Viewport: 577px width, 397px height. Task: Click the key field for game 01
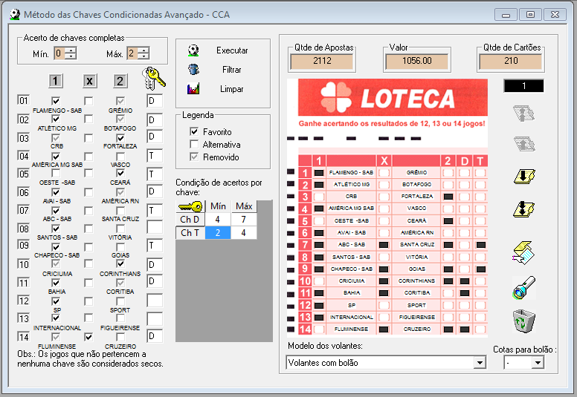pyautogui.click(x=155, y=101)
